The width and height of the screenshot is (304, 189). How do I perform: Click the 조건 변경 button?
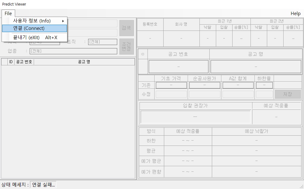click(x=126, y=47)
